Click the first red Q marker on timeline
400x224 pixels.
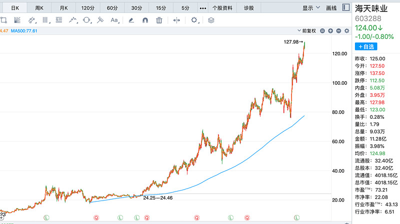[x=97, y=218]
